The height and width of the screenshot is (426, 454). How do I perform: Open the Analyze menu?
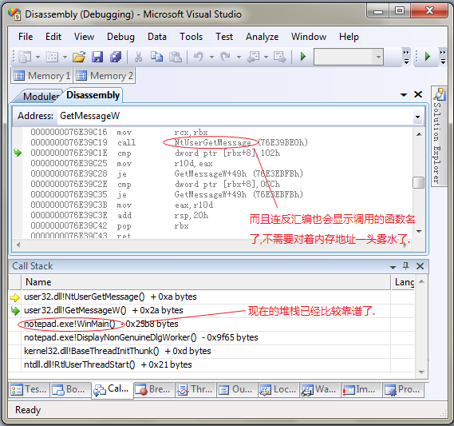(262, 37)
